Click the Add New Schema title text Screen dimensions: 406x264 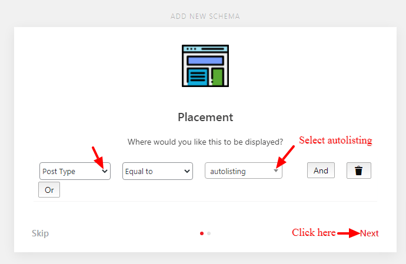pos(205,16)
